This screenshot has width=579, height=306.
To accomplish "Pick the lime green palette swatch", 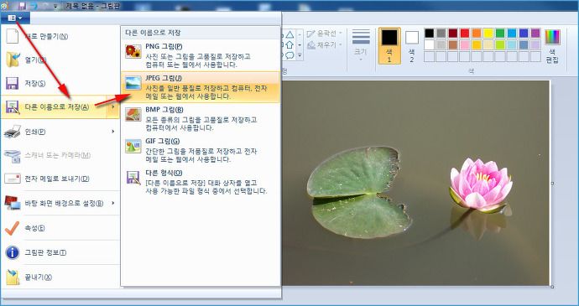I will [x=500, y=45].
